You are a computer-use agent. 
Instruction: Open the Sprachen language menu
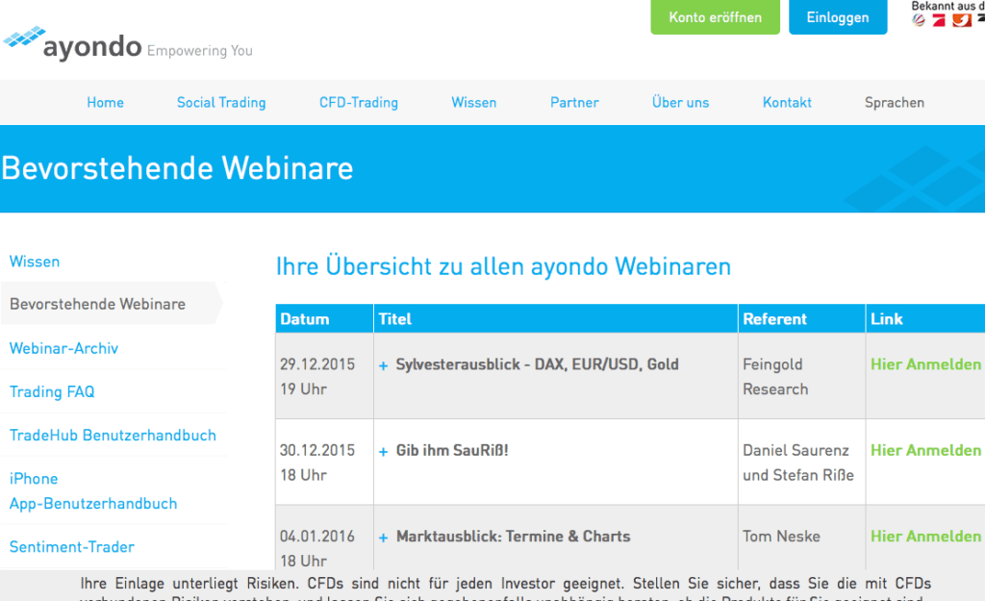[x=895, y=102]
